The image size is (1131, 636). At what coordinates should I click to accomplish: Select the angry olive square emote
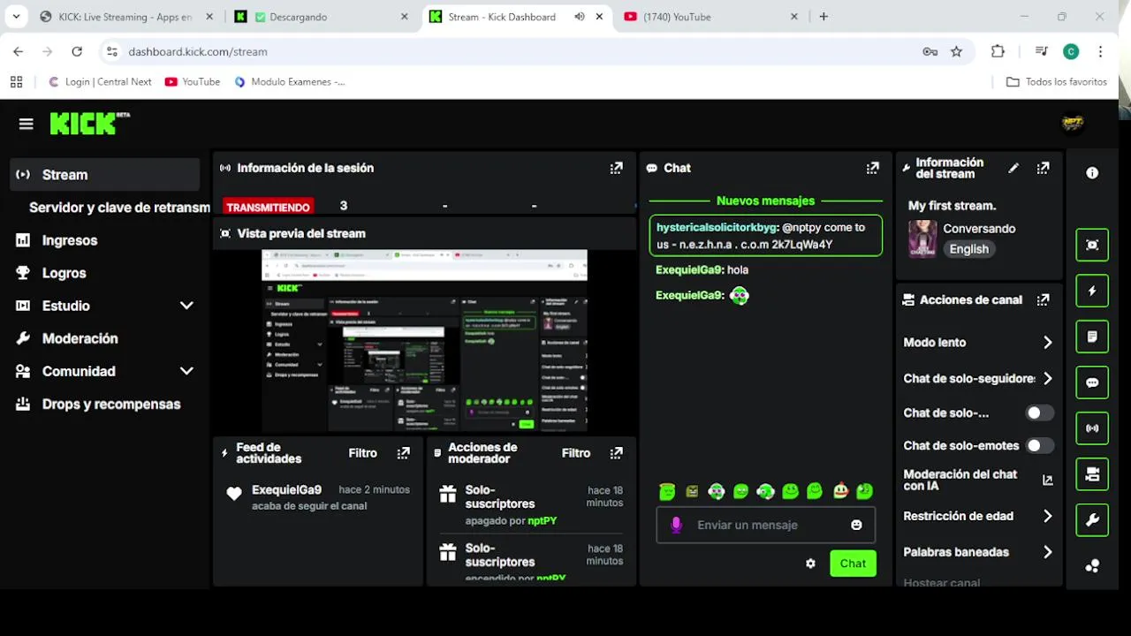[692, 491]
